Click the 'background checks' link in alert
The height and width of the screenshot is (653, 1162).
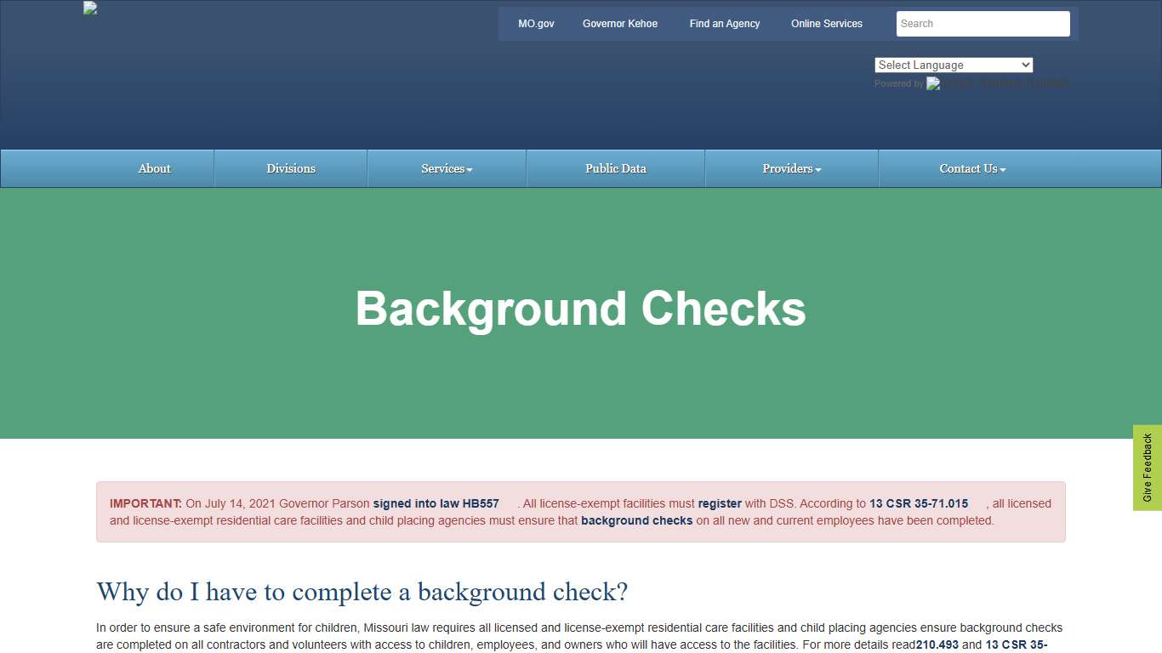(x=636, y=520)
